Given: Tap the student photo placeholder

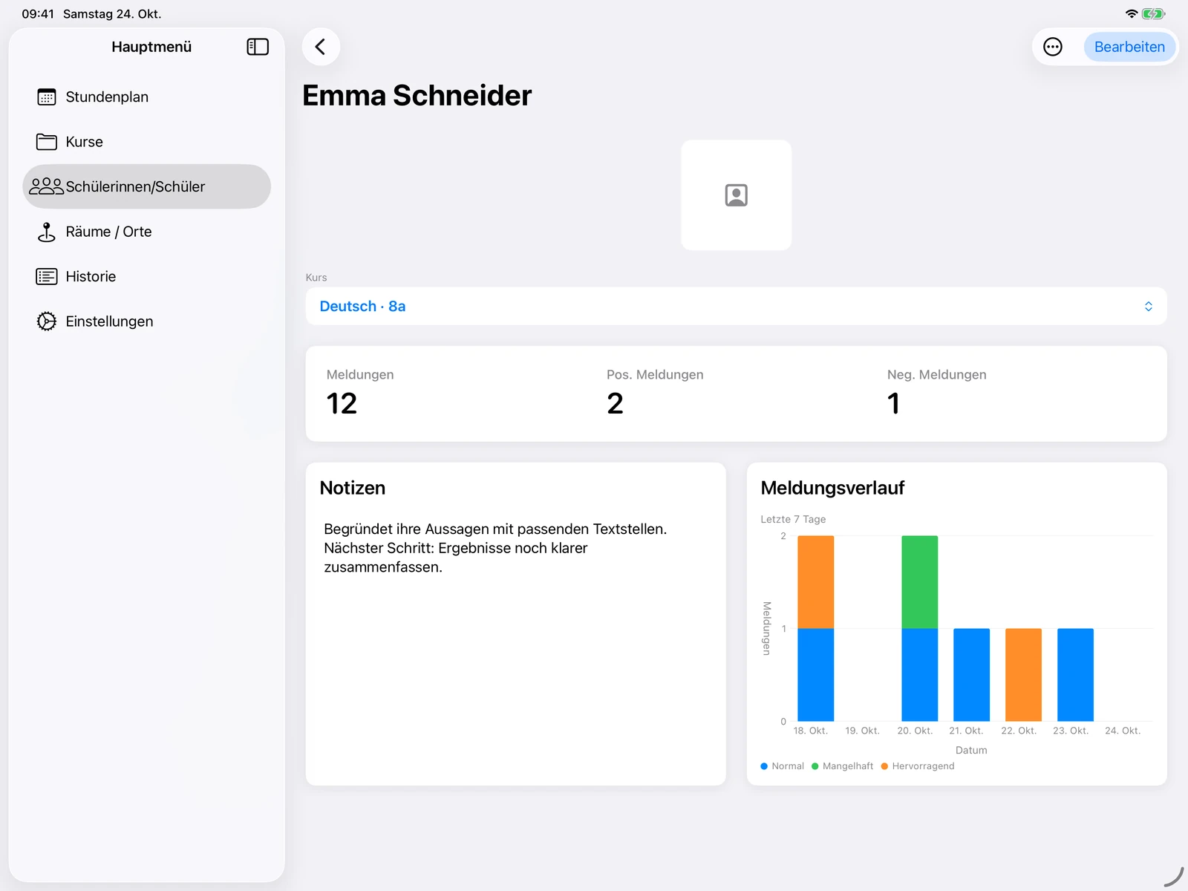Looking at the screenshot, I should click(x=737, y=195).
